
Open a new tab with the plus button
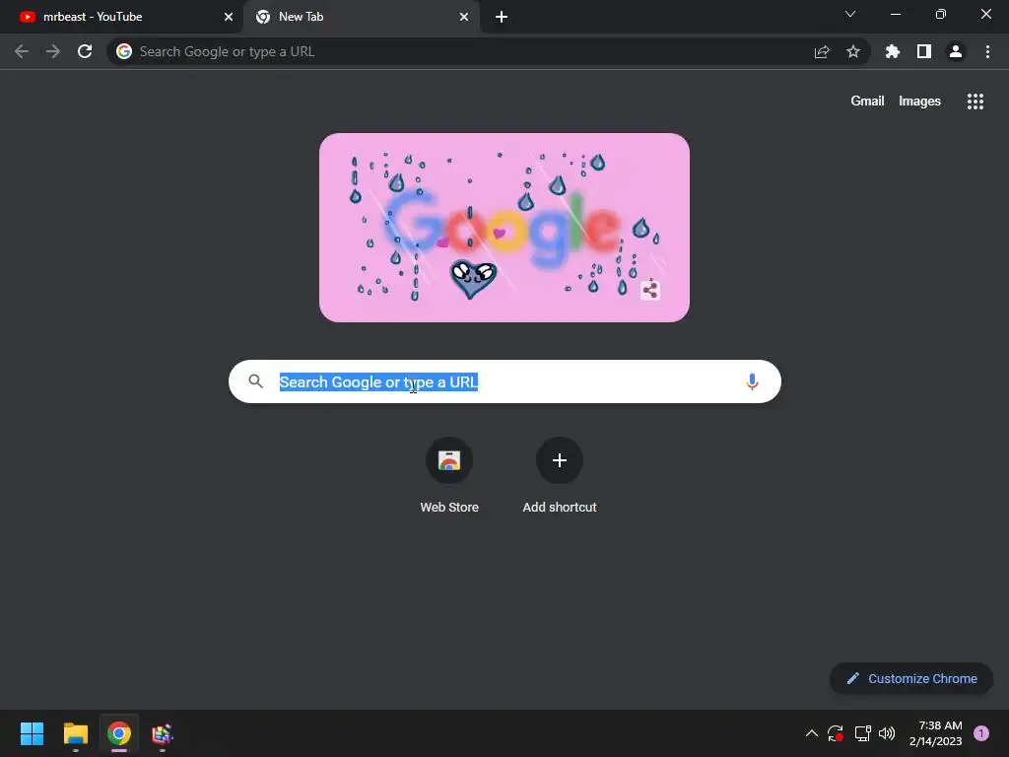[502, 17]
